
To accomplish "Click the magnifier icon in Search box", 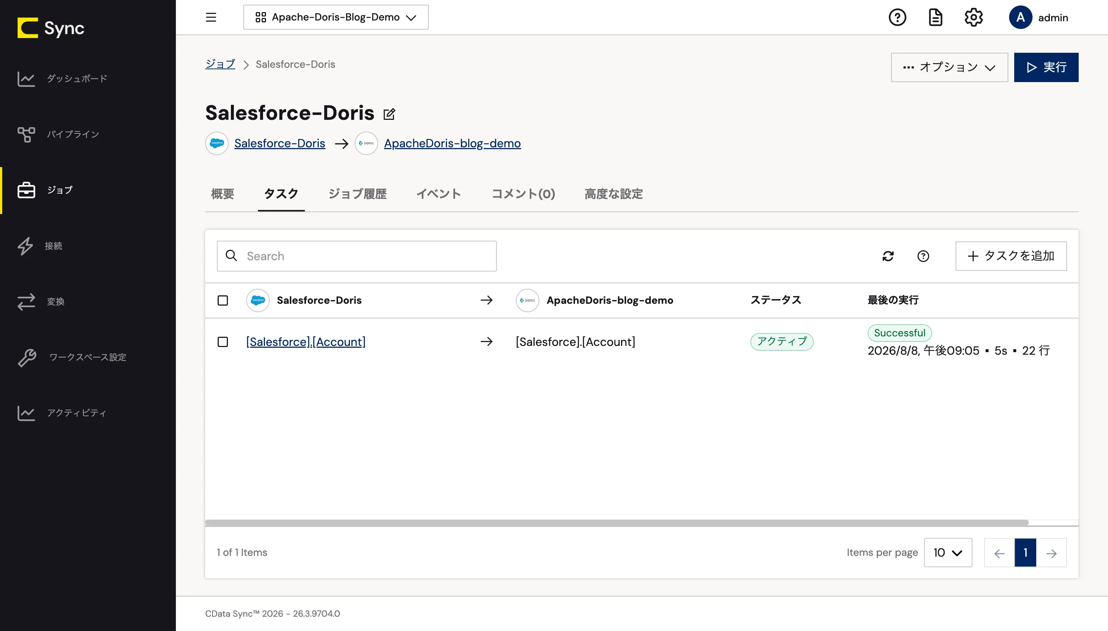I will [232, 256].
